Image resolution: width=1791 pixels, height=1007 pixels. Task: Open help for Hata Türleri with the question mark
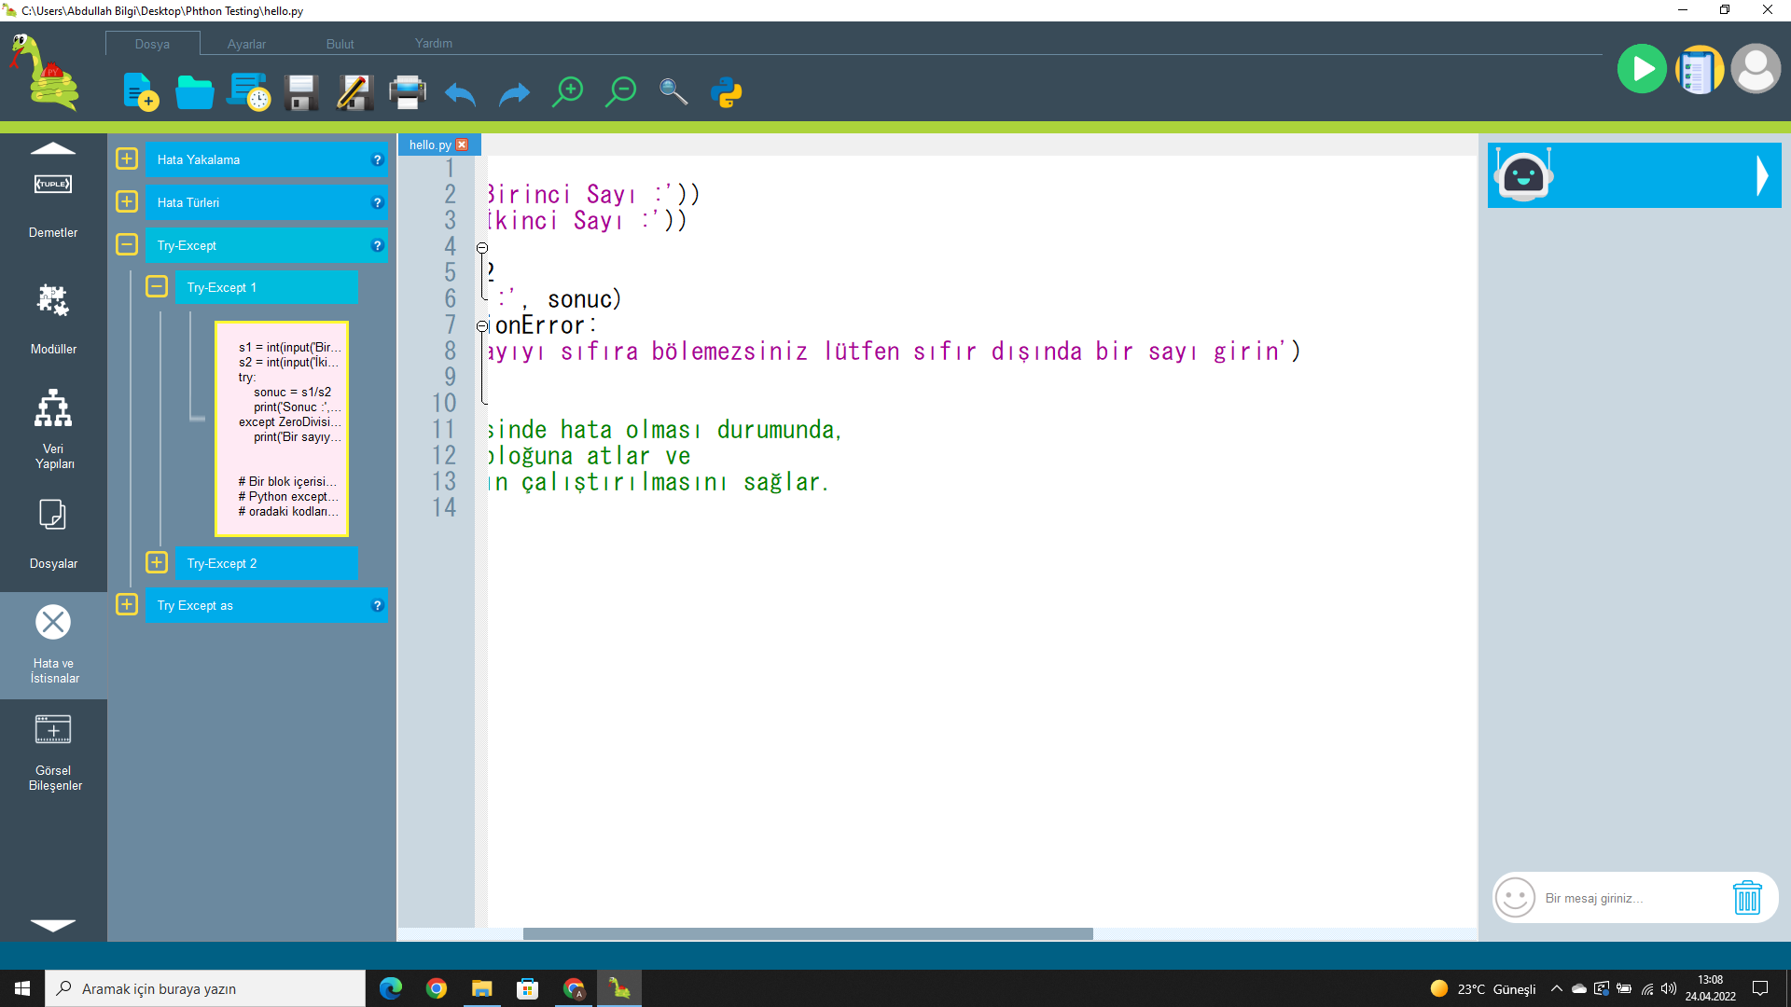pyautogui.click(x=376, y=201)
